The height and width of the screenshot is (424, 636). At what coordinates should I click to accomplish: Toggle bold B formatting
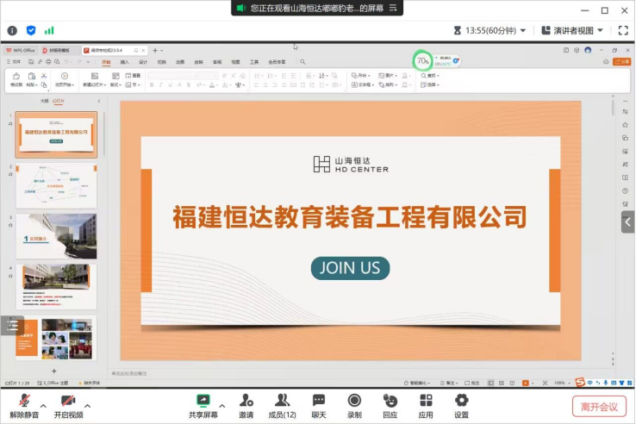coord(152,84)
